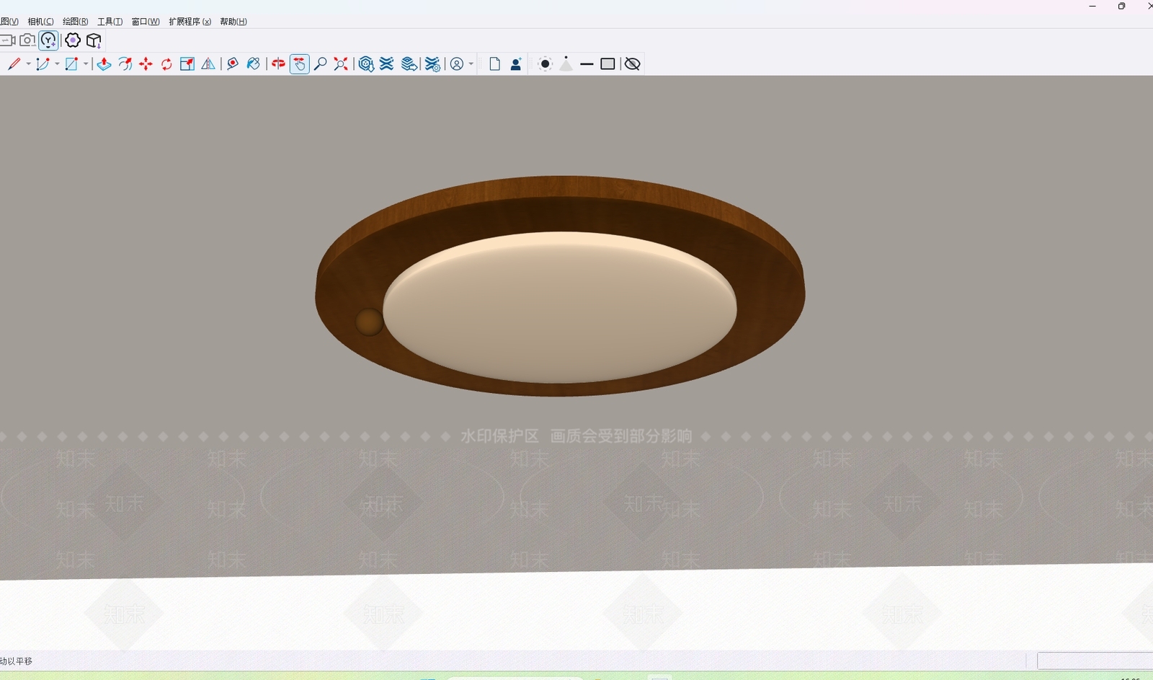Select the Rotate tool

pos(166,64)
